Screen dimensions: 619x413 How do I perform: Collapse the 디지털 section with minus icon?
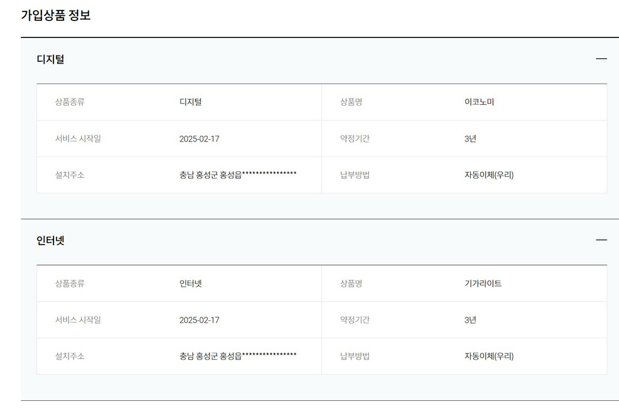pyautogui.click(x=601, y=59)
